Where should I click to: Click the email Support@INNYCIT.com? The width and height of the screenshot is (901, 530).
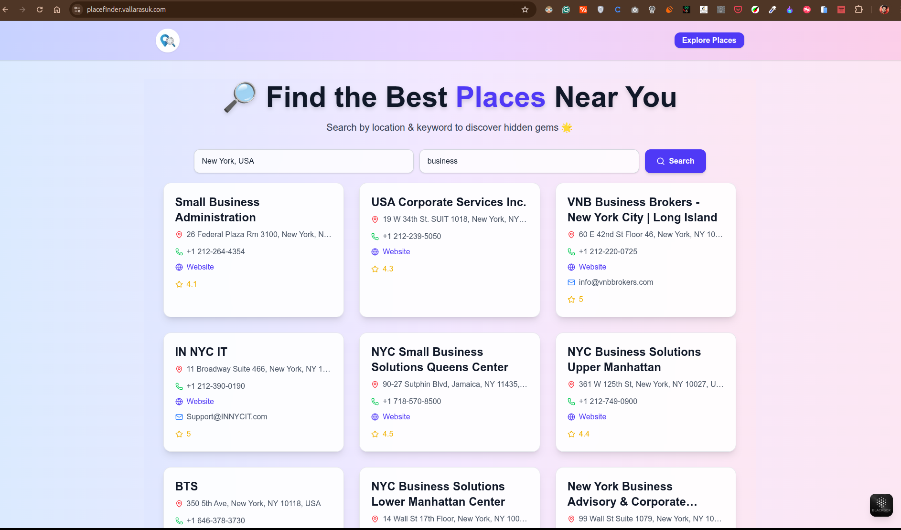[x=226, y=417]
